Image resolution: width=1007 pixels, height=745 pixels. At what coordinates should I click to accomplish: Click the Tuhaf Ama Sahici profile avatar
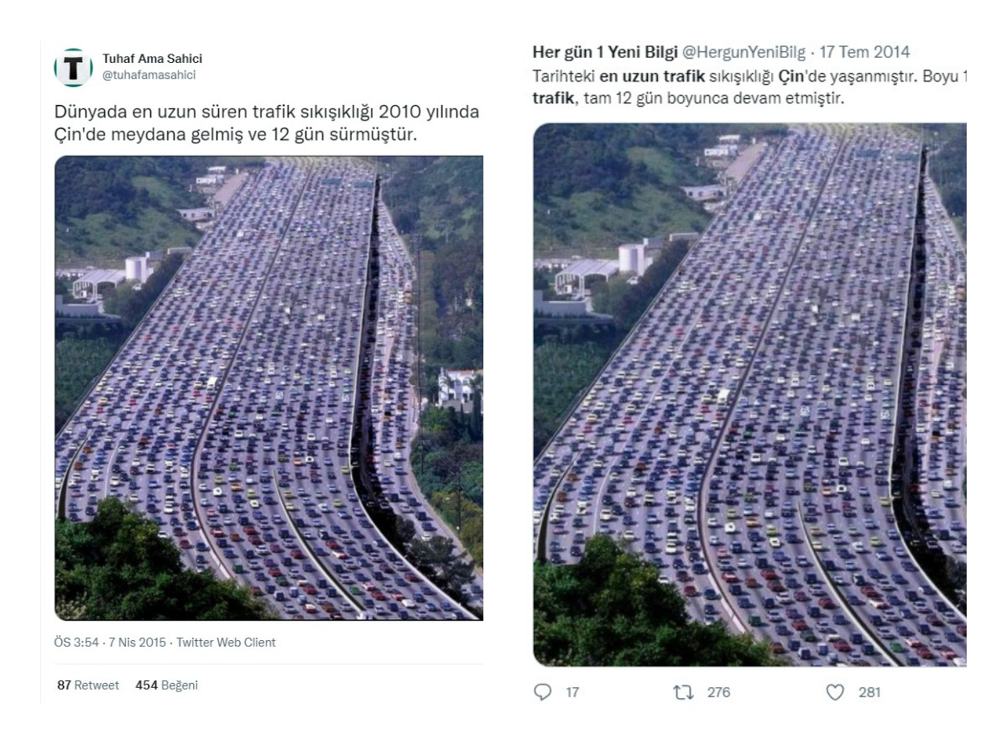tap(74, 67)
